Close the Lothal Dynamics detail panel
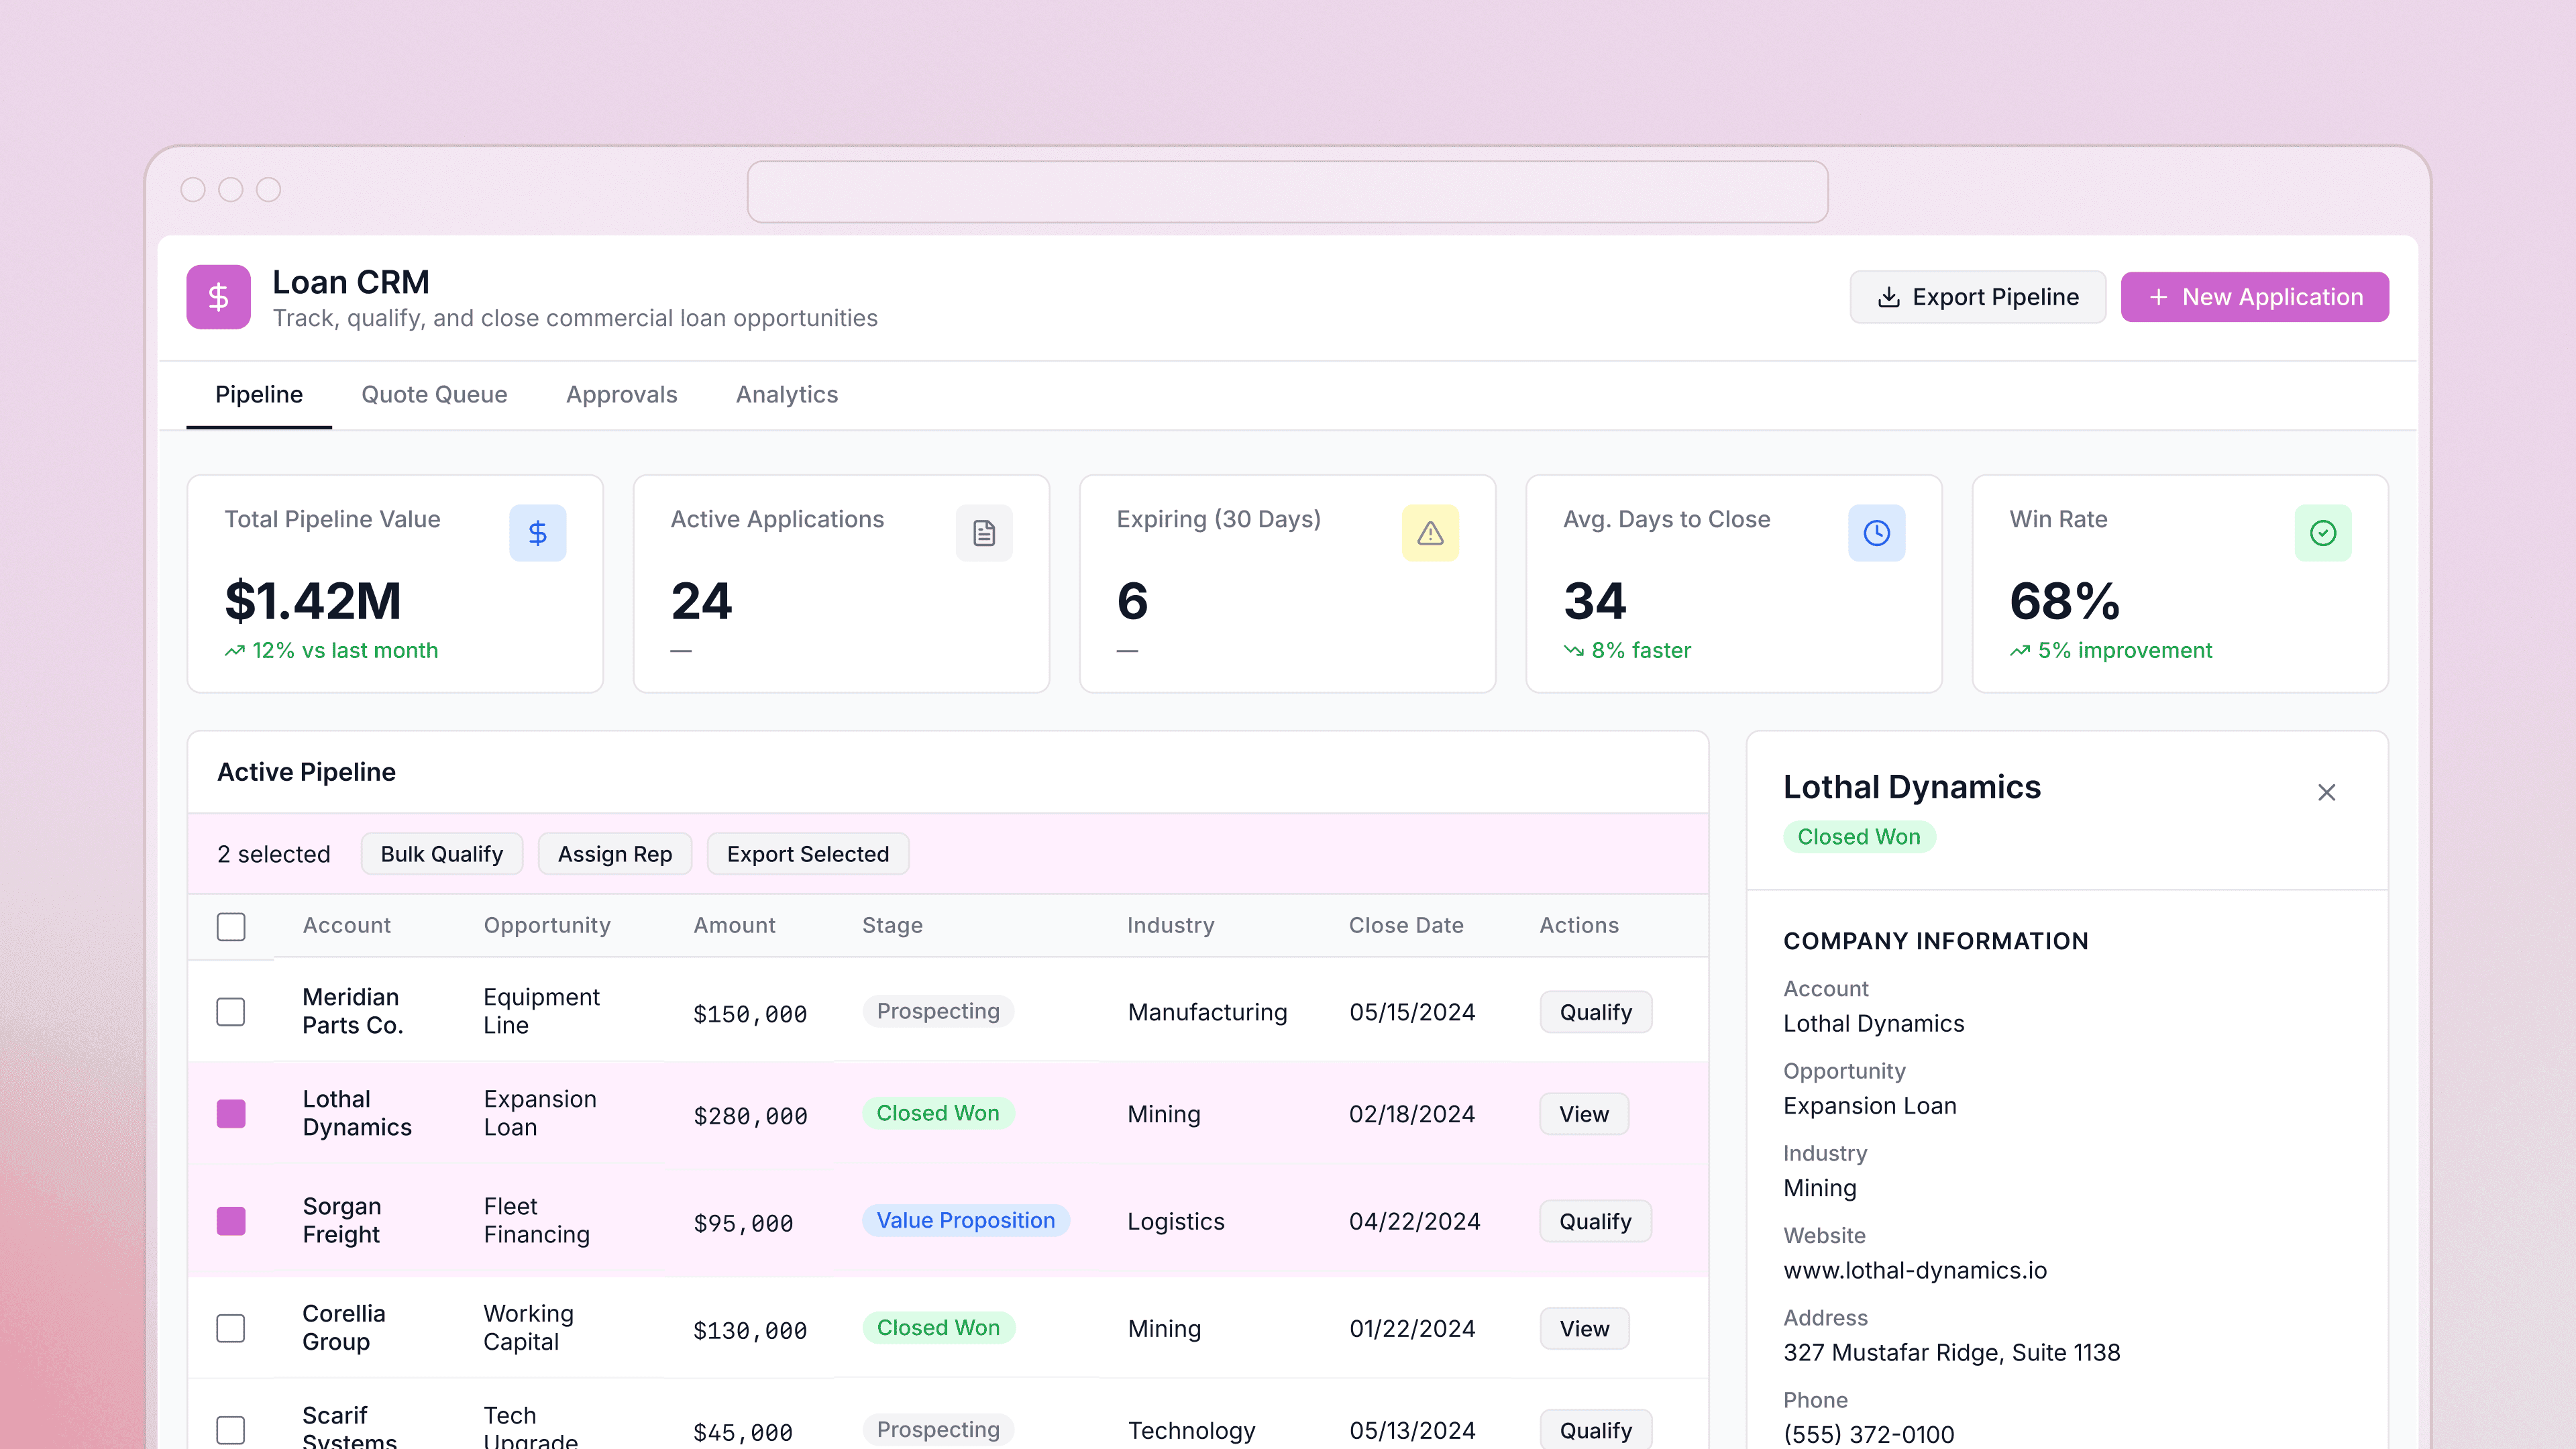 [x=2327, y=793]
